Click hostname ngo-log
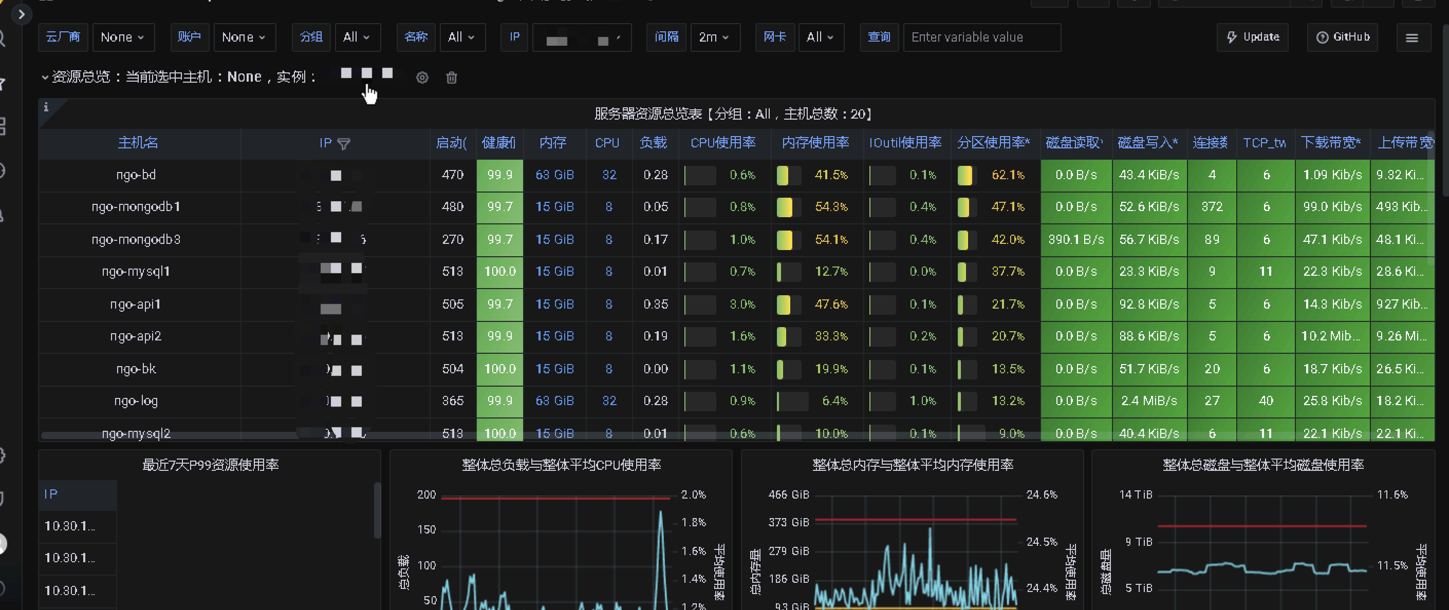The height and width of the screenshot is (610, 1449). point(136,402)
